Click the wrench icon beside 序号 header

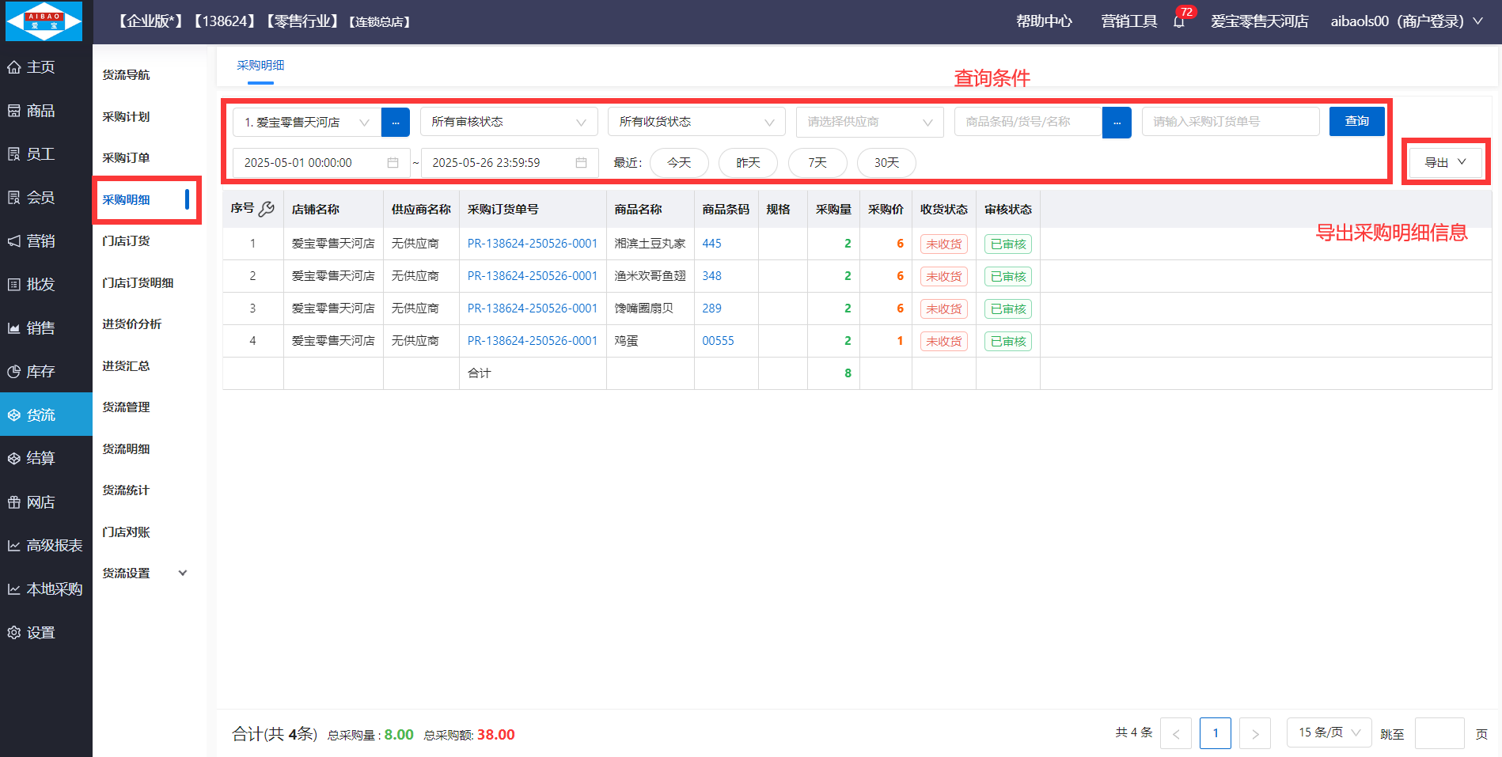click(267, 209)
